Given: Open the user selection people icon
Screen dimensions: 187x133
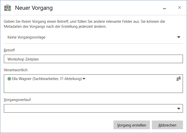Looking at the screenshot, I should point(179,79).
